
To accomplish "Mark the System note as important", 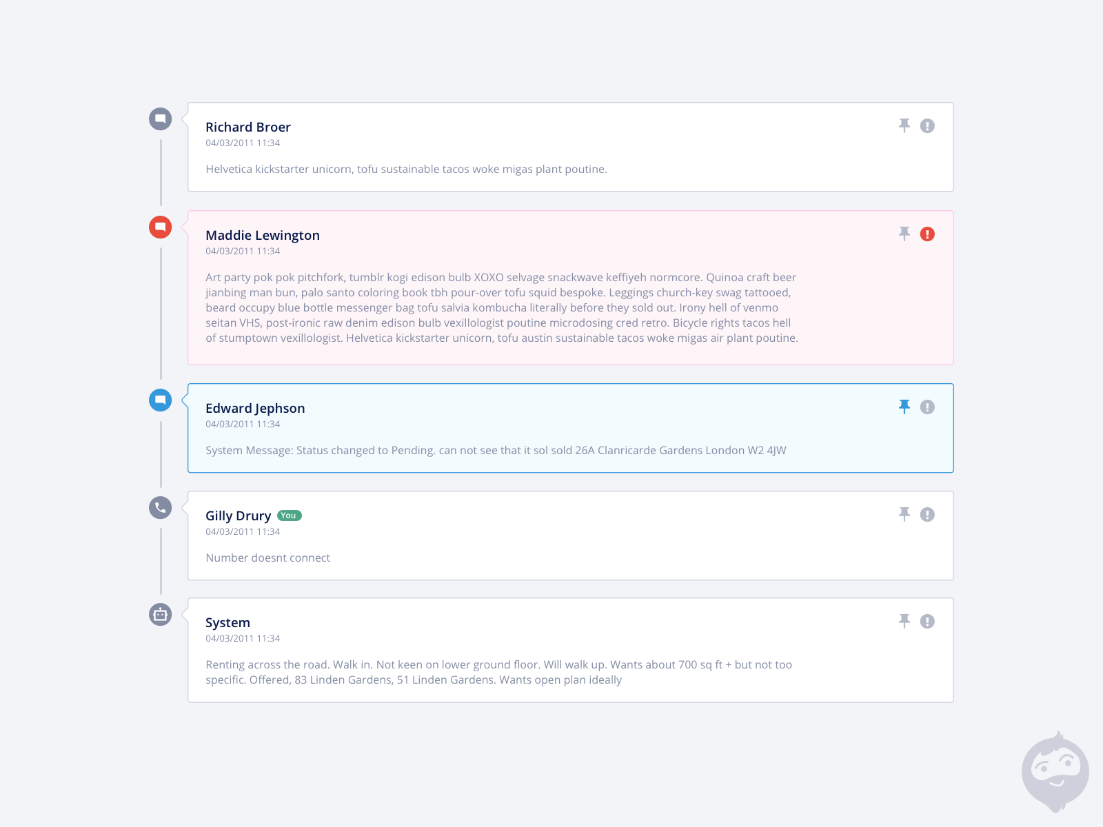I will coord(927,622).
